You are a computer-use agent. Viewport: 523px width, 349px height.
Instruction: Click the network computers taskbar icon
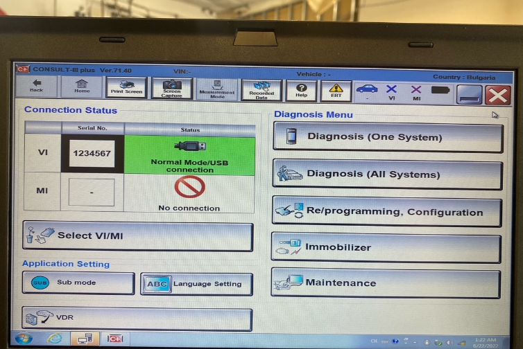pyautogui.click(x=85, y=339)
